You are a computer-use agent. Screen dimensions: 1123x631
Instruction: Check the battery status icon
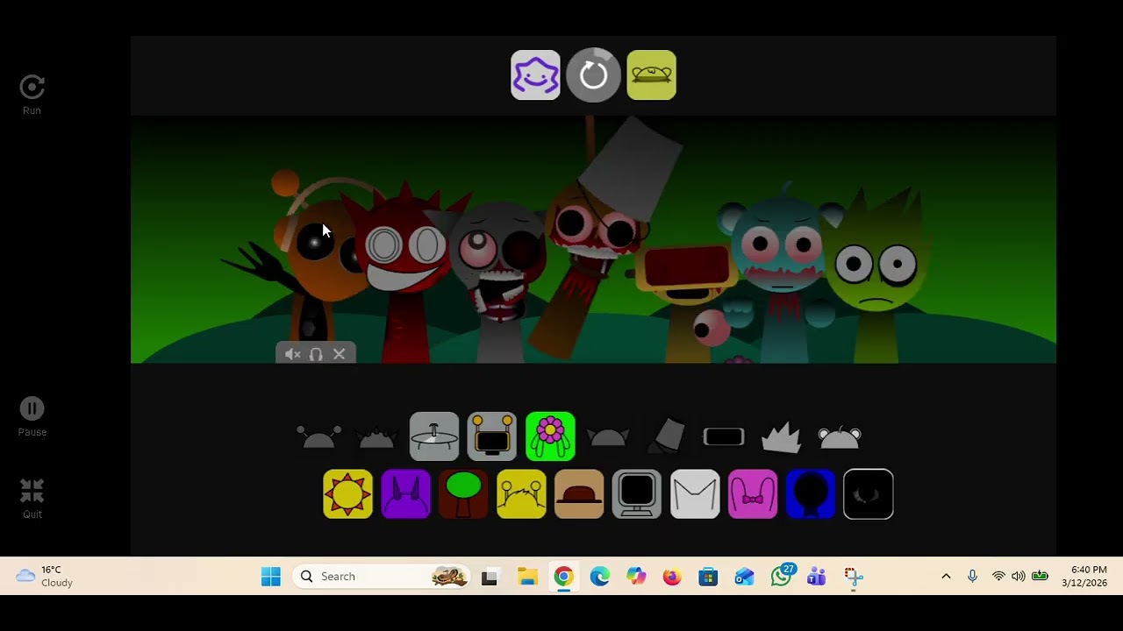(1040, 576)
